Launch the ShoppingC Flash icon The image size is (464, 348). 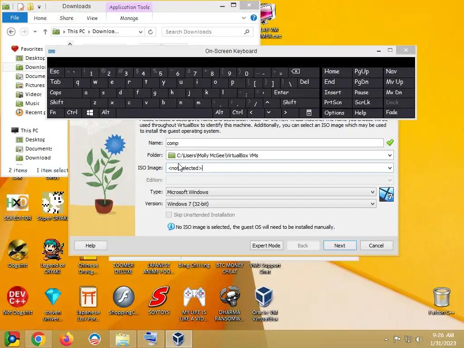123,297
